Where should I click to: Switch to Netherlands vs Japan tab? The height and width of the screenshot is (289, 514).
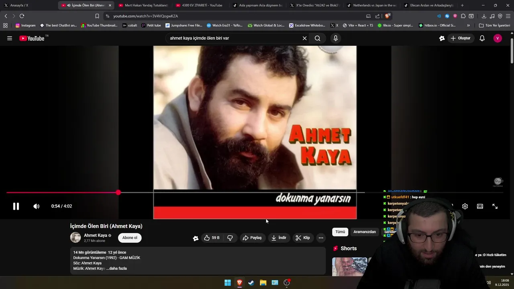[371, 5]
